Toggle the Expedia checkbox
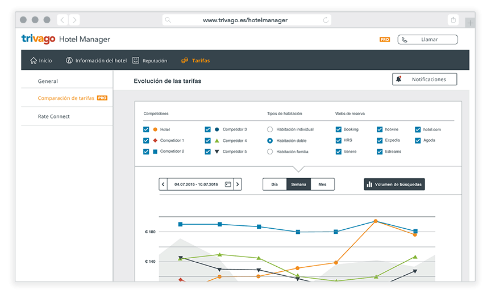491x294 pixels. point(380,140)
